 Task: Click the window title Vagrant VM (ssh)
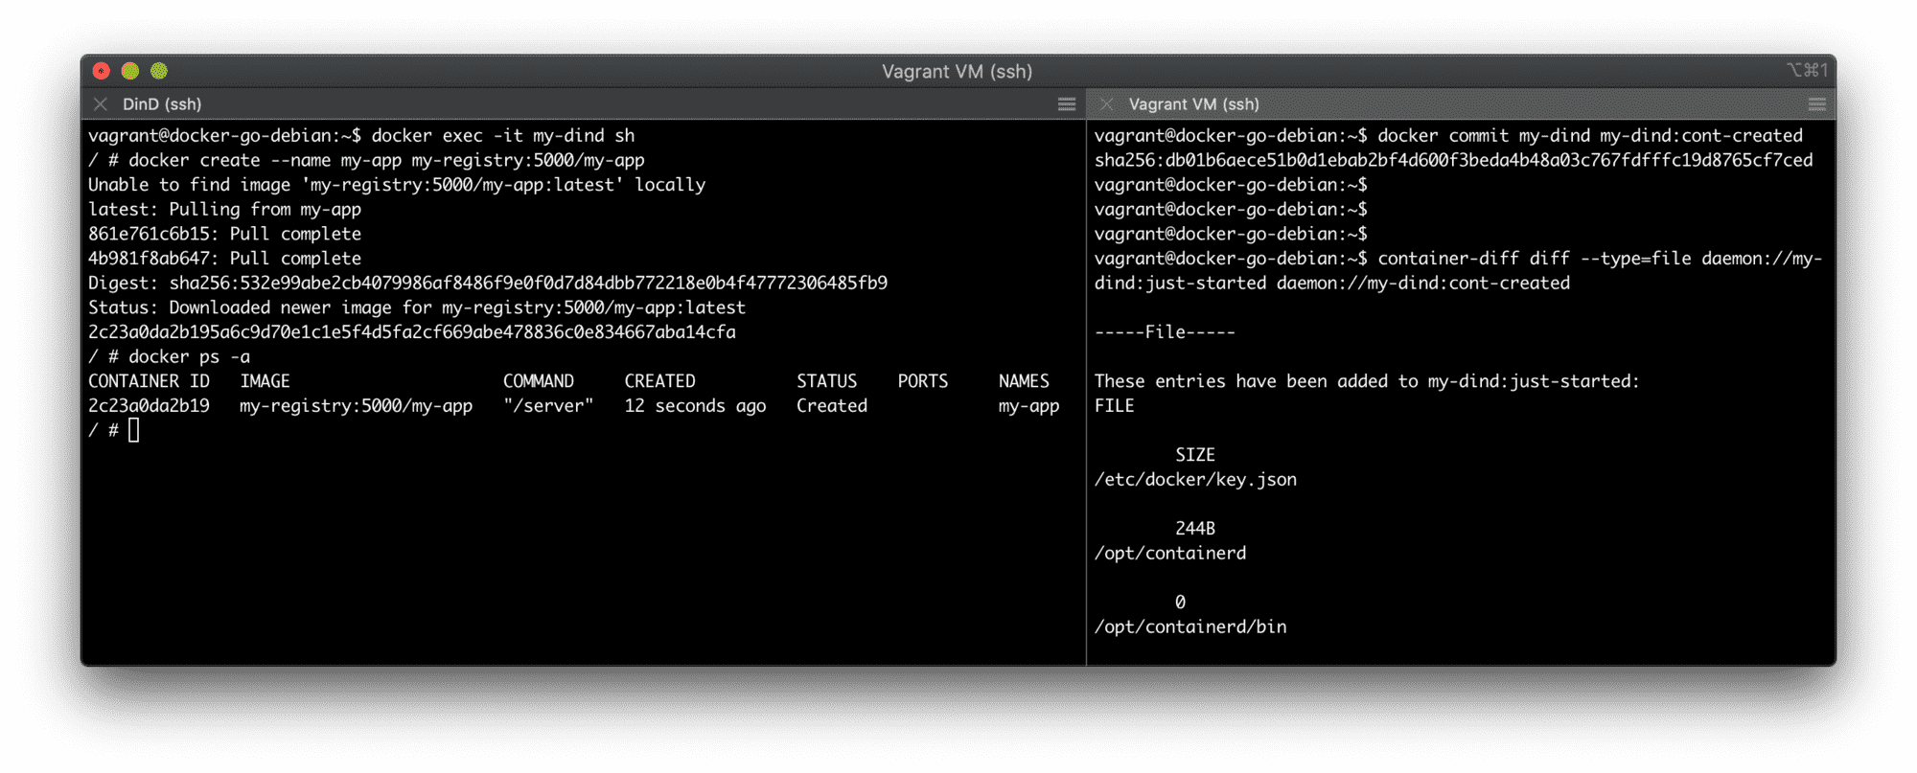pos(957,71)
